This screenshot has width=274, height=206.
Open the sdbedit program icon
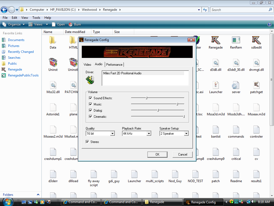click(256, 41)
